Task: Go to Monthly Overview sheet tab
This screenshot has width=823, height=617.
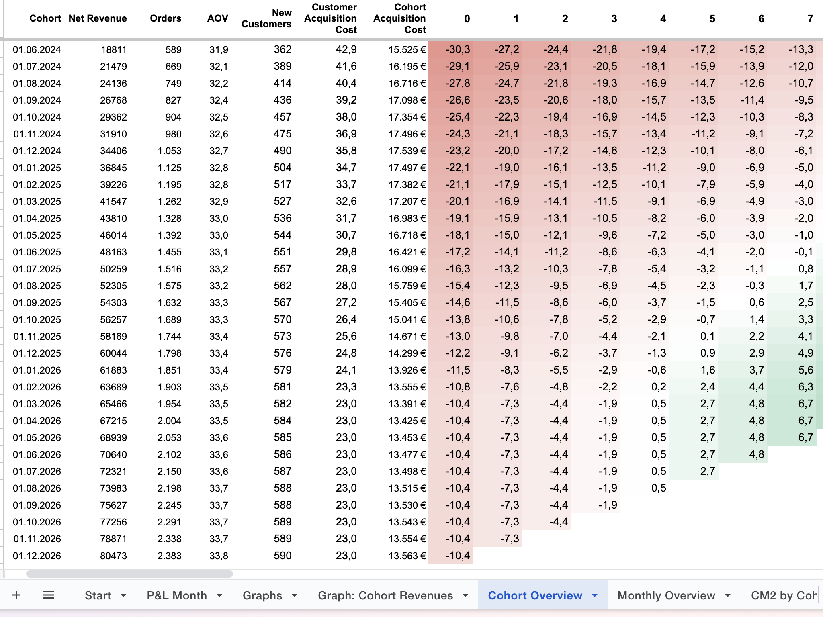Action: (x=666, y=595)
